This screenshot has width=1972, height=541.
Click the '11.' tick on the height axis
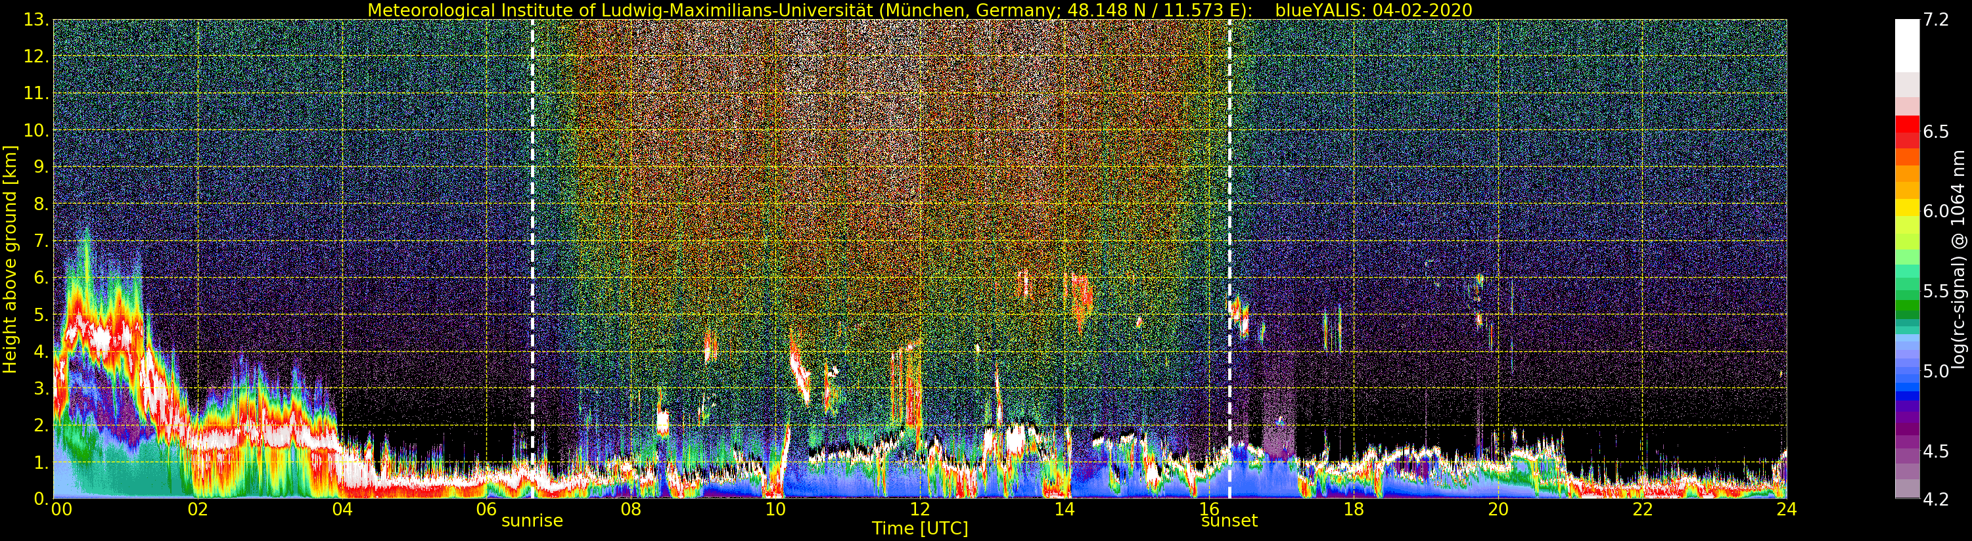(x=37, y=93)
